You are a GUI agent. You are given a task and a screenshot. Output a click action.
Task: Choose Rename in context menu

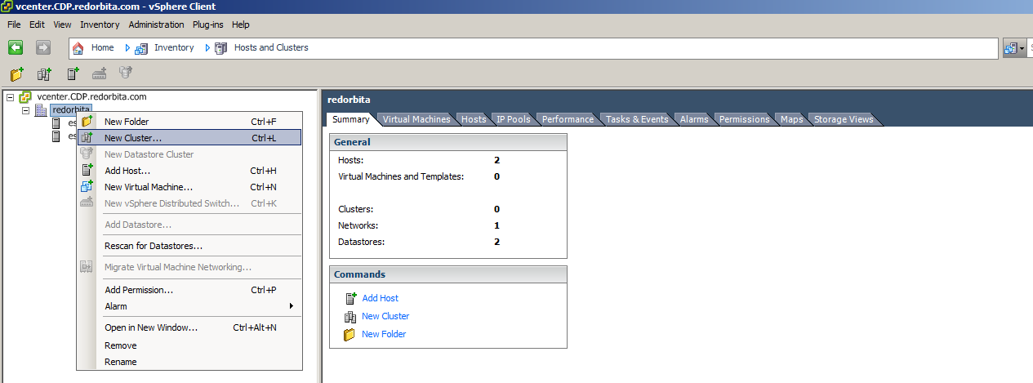(189, 362)
